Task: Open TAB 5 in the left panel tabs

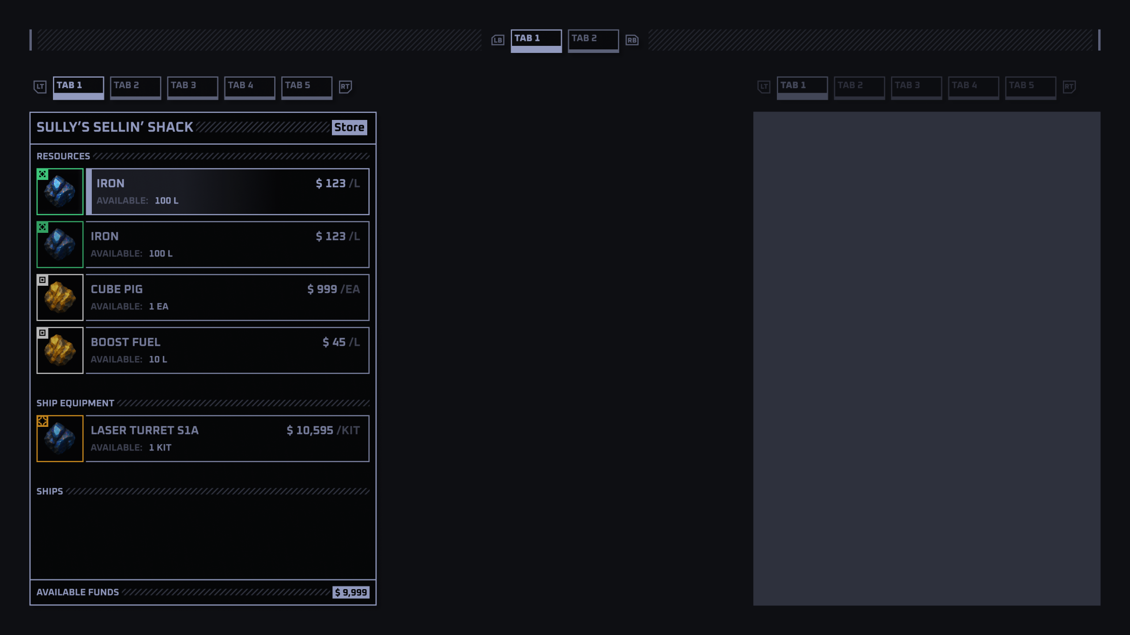Action: tap(306, 87)
